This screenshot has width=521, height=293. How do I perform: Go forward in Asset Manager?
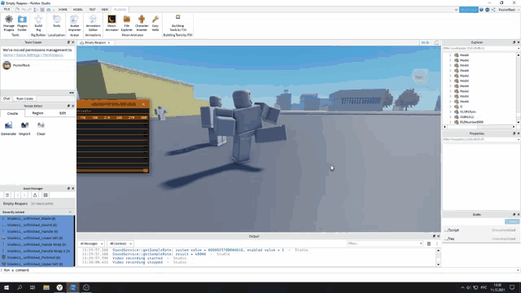coord(24,195)
